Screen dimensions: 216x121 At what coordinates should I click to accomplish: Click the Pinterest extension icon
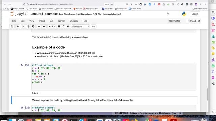pos(159,4)
